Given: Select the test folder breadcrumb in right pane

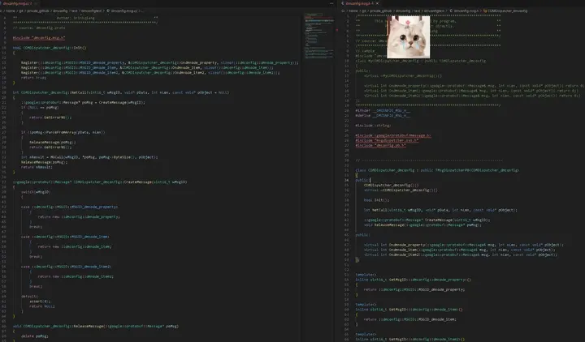Looking at the screenshot, I should pos(417,11).
